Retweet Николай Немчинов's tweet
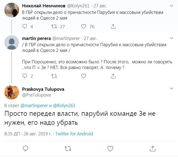The width and height of the screenshot is (178, 159). 54,26
